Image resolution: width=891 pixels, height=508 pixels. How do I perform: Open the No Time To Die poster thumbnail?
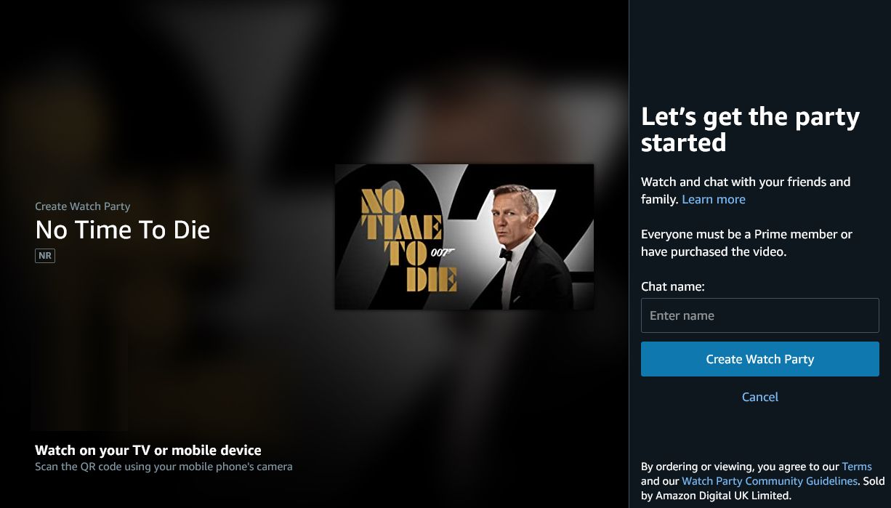(464, 237)
